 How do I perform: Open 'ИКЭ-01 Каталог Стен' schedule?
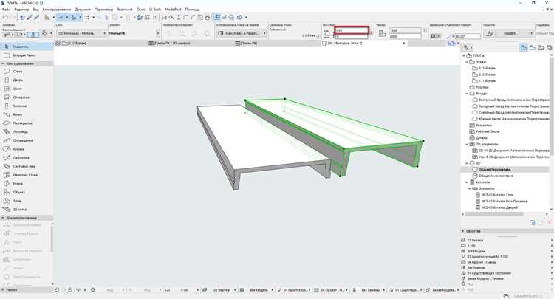(x=497, y=195)
